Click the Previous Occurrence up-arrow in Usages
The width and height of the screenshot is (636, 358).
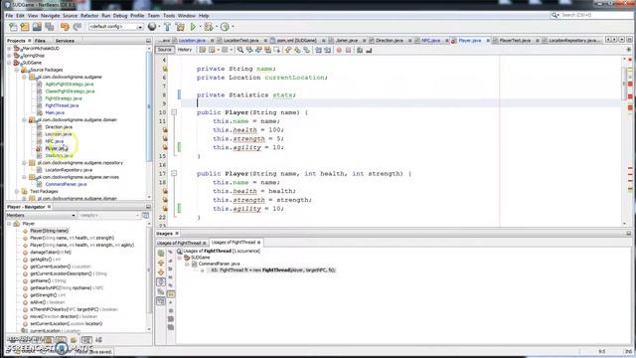point(161,263)
